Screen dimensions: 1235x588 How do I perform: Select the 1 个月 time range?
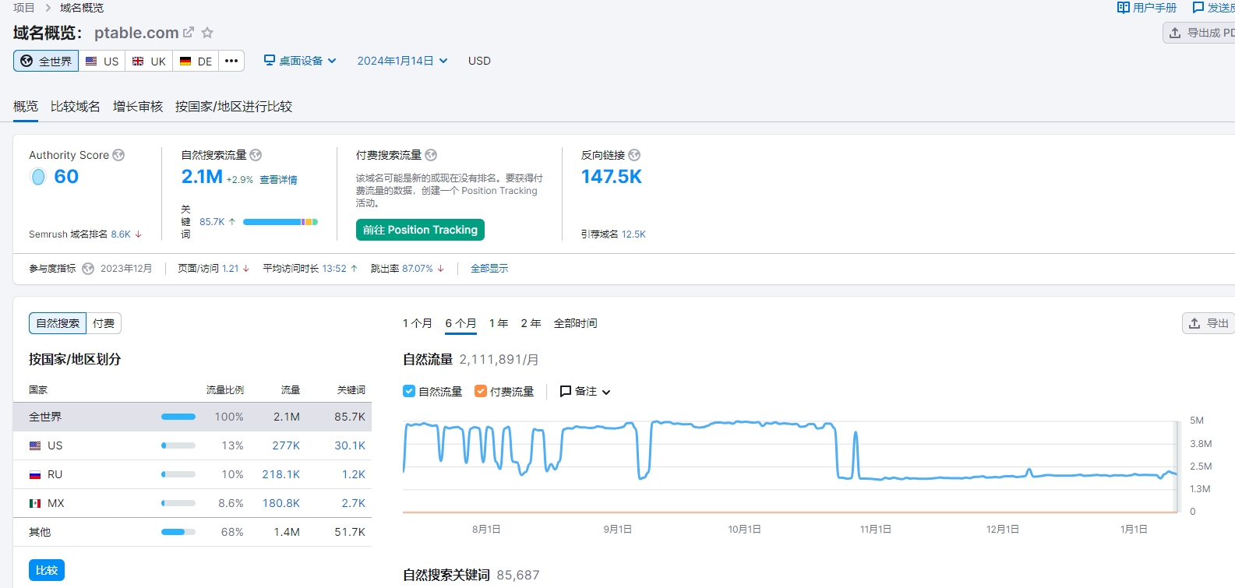418,323
